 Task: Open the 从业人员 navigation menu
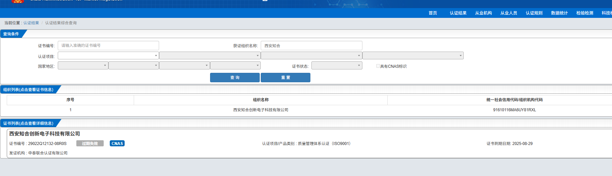509,13
